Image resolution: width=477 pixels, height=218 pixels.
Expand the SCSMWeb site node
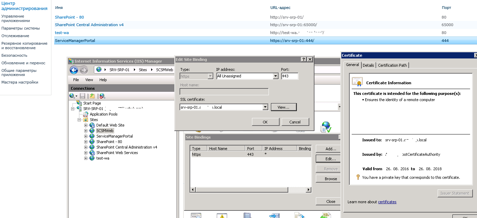[x=86, y=131]
